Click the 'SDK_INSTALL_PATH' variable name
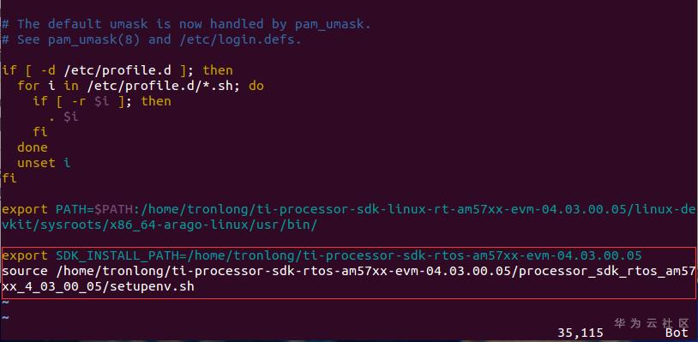698x342 pixels. (x=117, y=255)
